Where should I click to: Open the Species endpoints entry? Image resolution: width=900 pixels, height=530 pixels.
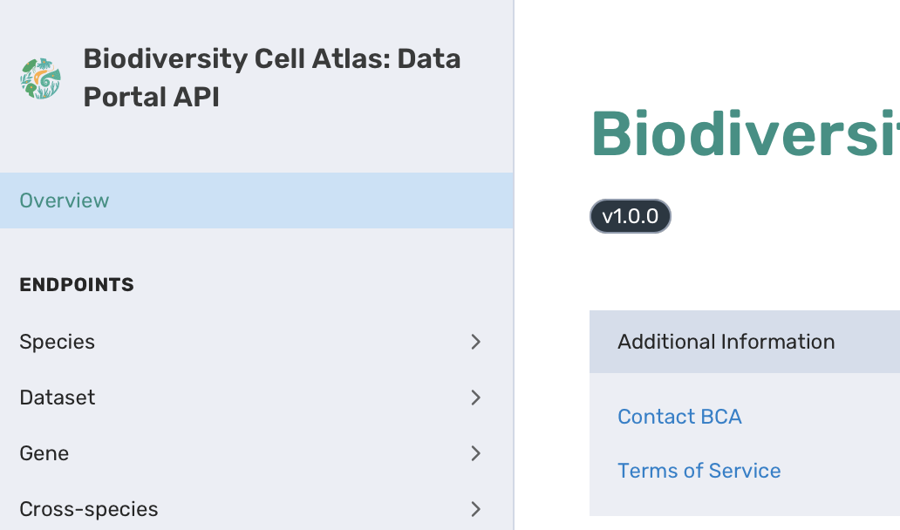[x=58, y=342]
